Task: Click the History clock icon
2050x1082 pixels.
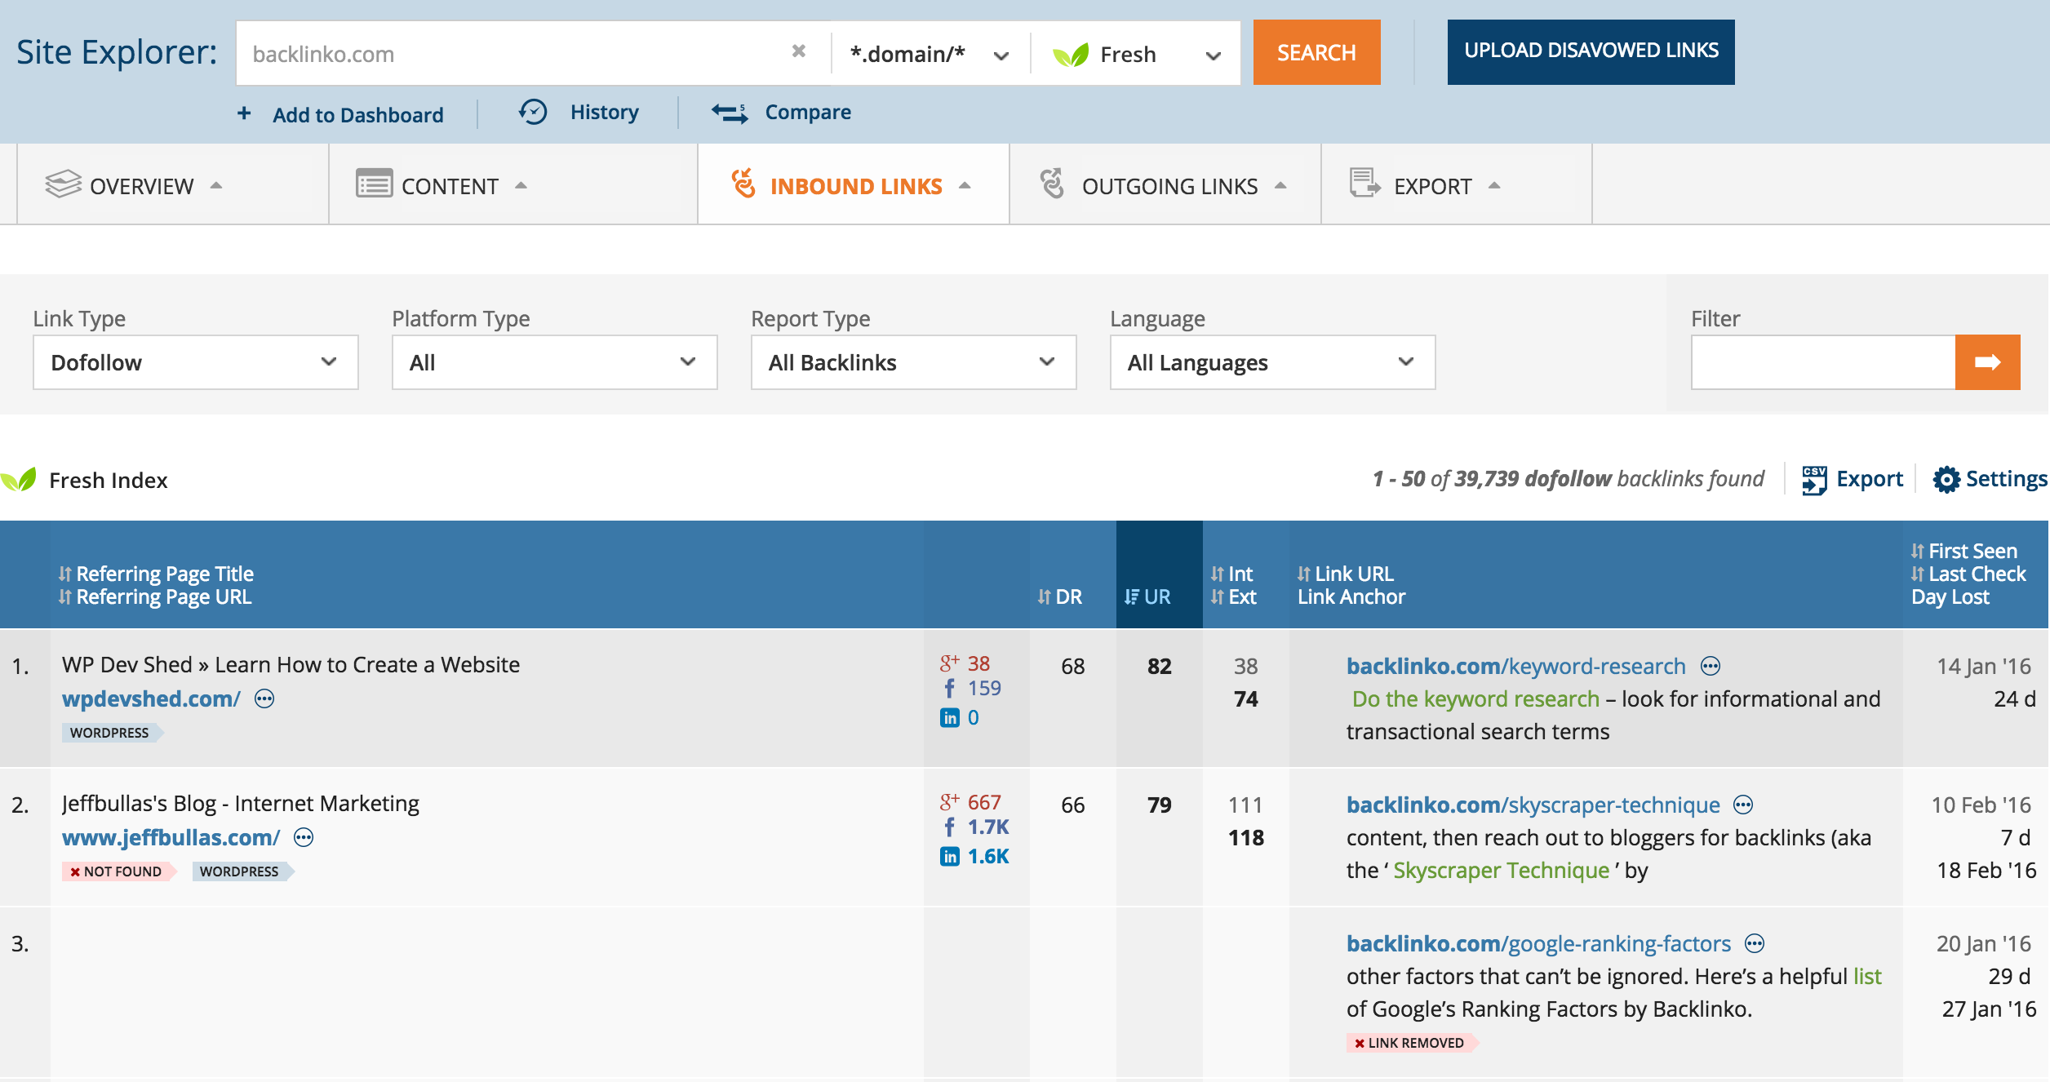Action: [533, 112]
